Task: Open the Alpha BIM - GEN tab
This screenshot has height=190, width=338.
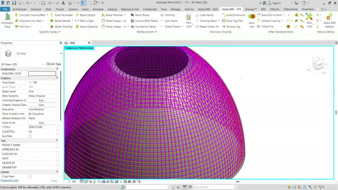Action: coord(208,9)
